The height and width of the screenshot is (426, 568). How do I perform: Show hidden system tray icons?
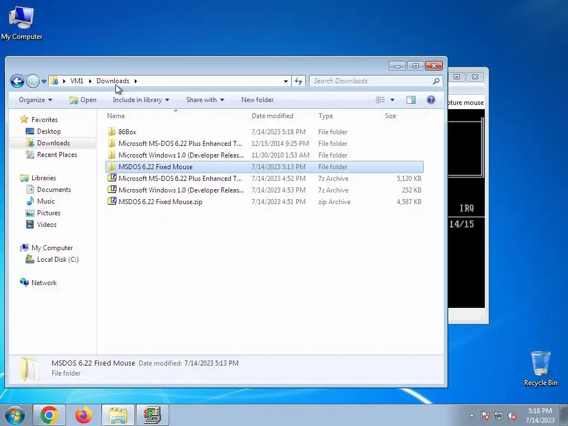471,415
